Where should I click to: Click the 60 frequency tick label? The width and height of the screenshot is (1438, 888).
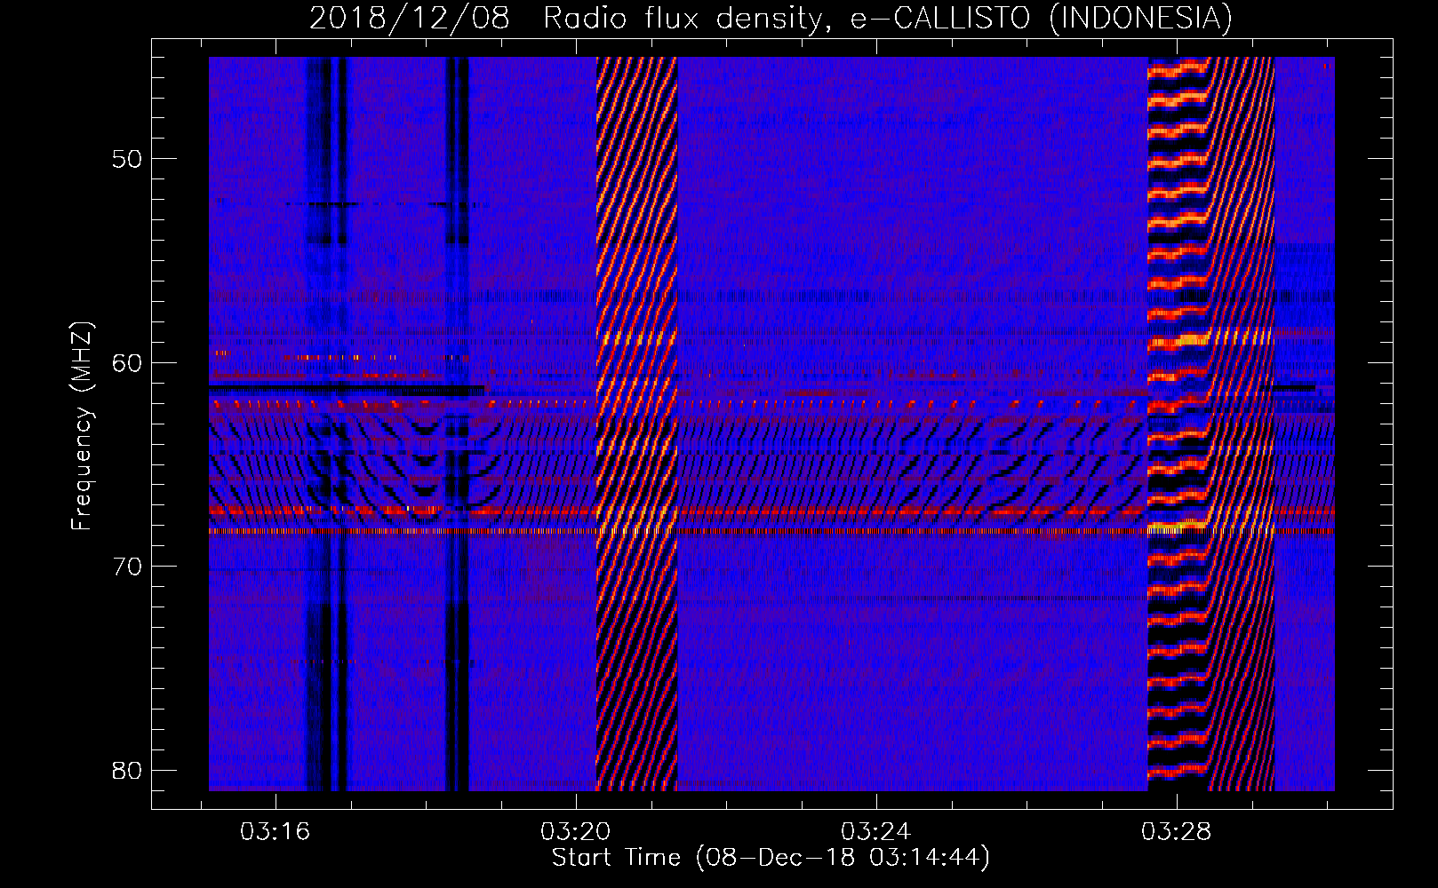click(x=127, y=362)
